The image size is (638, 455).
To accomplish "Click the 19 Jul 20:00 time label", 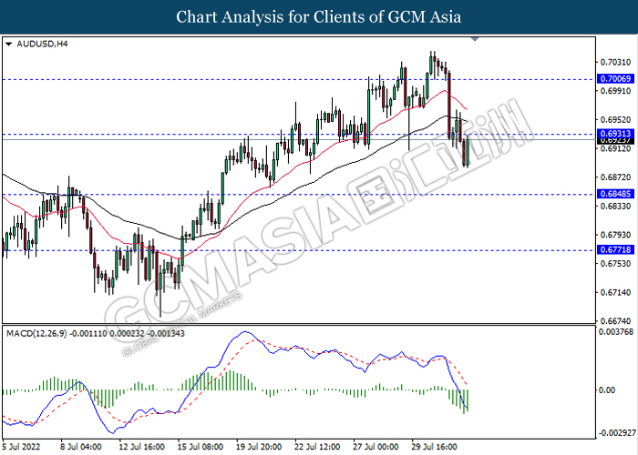I will pos(259,447).
